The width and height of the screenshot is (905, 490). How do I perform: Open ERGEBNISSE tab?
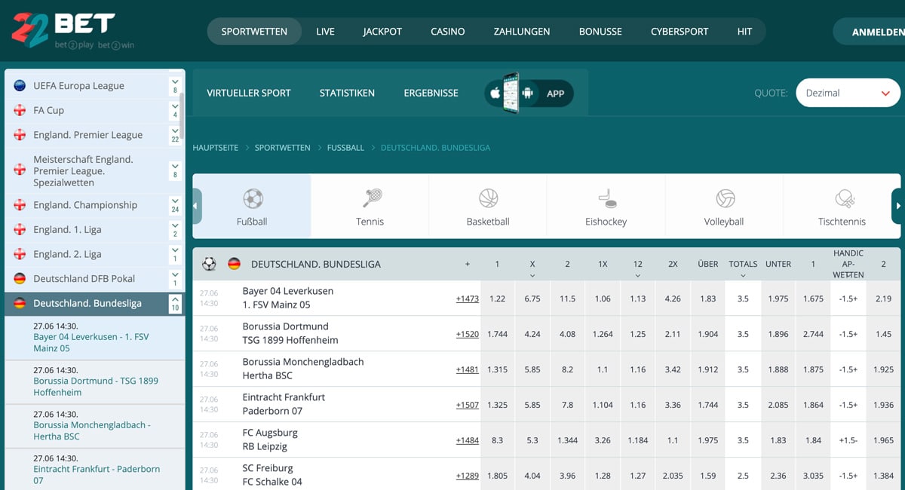point(431,93)
